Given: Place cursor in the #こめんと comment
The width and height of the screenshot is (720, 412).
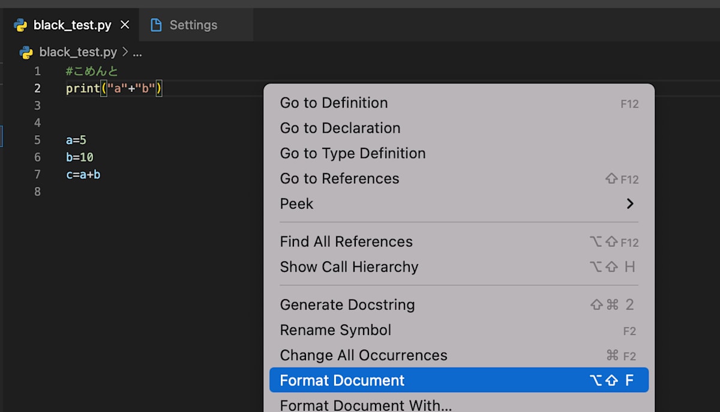Looking at the screenshot, I should click(92, 71).
